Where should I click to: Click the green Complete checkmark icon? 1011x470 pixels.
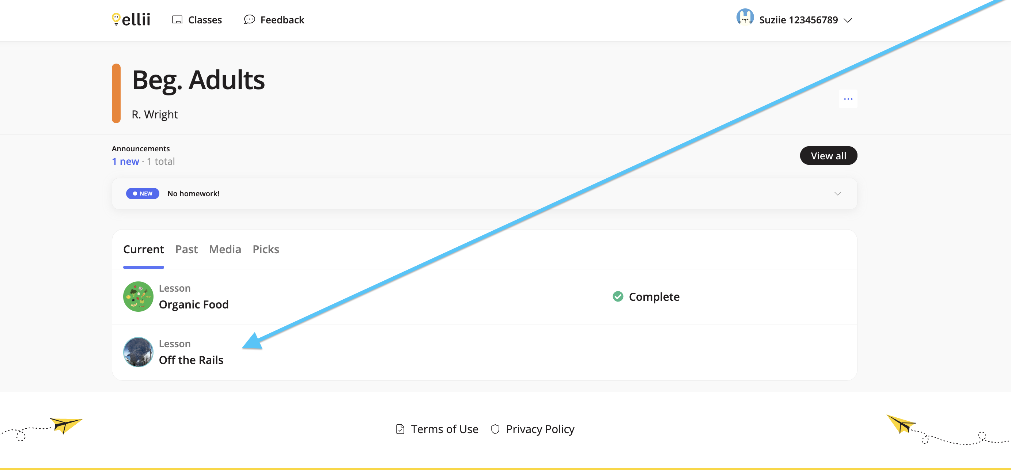coord(618,297)
